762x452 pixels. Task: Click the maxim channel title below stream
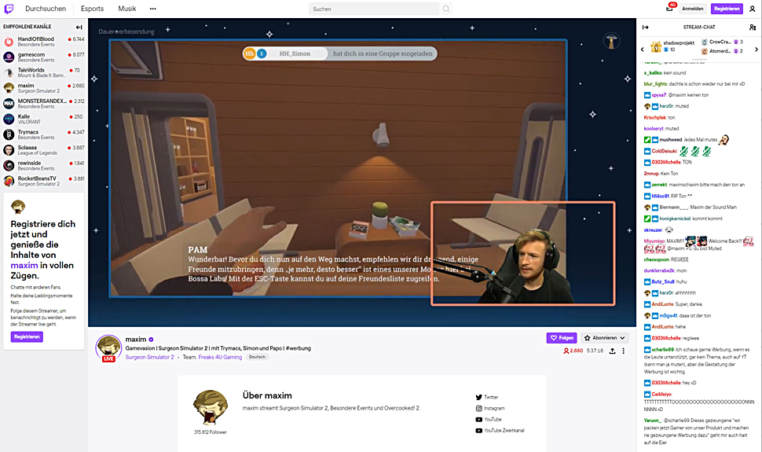[136, 340]
